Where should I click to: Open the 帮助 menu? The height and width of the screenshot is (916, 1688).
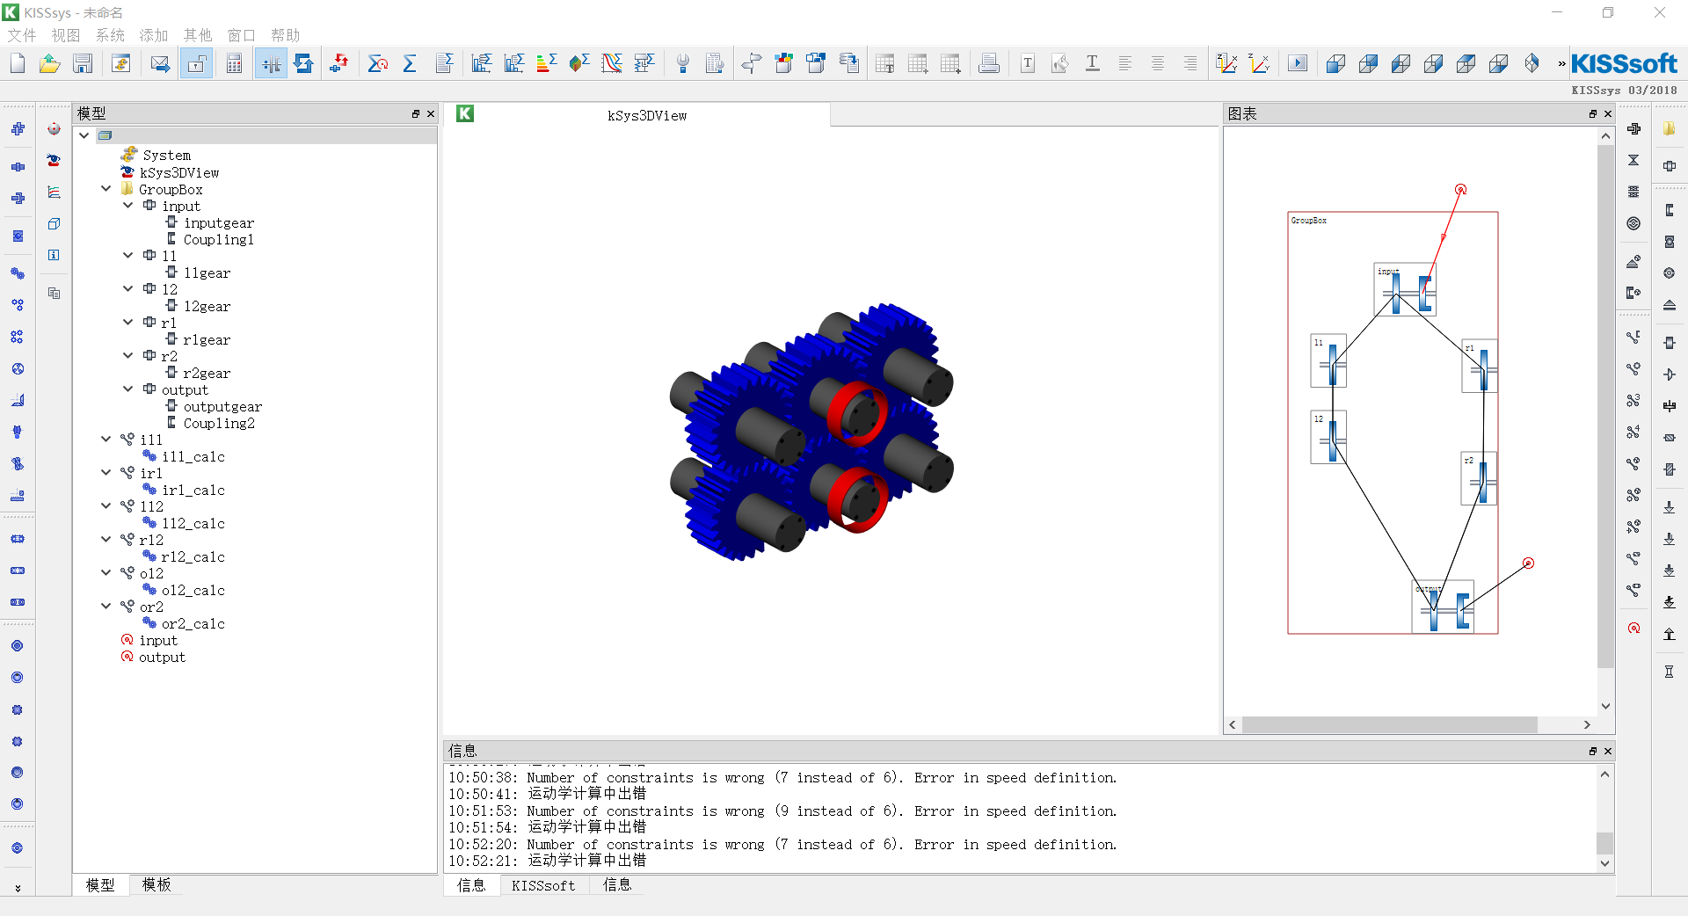286,35
